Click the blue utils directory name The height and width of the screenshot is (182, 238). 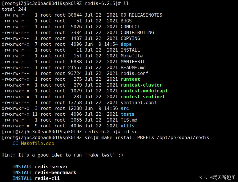coord(127,126)
